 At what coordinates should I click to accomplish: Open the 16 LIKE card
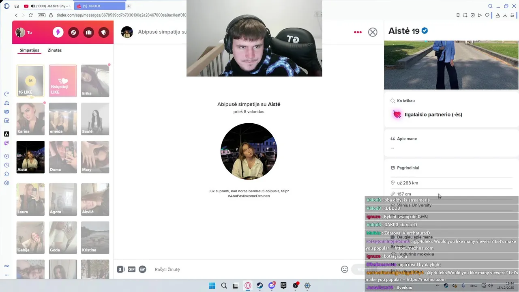point(30,81)
